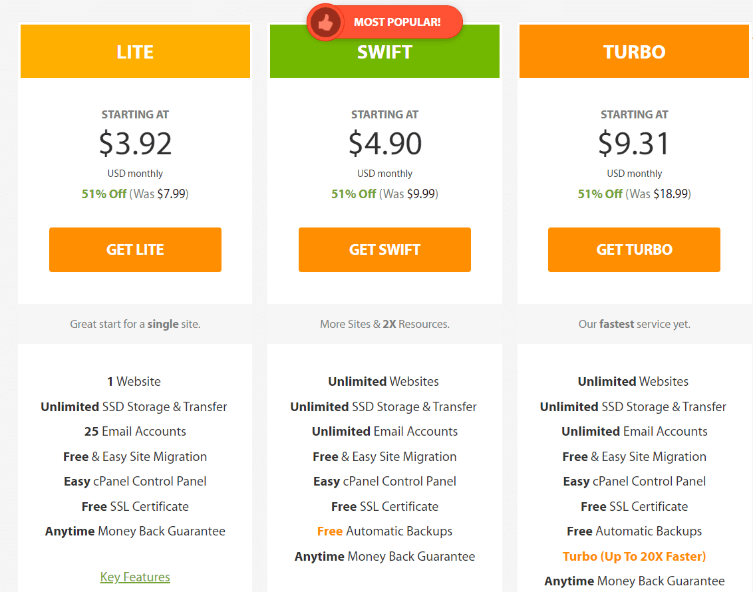Viewport: 753px width, 592px height.
Task: Click the $3.92 Lite price
Action: click(x=135, y=143)
